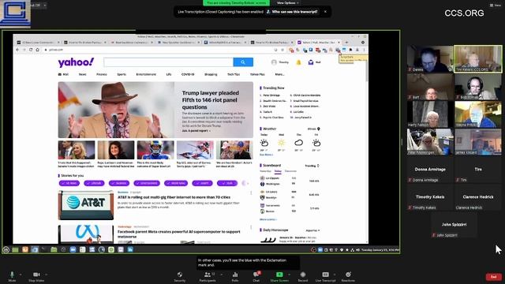The image size is (505, 284).
Task: Expand the video options arrow next to Stop Video
Action: pyautogui.click(x=46, y=275)
